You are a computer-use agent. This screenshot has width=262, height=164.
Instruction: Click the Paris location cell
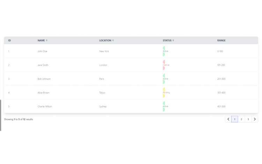pos(101,79)
